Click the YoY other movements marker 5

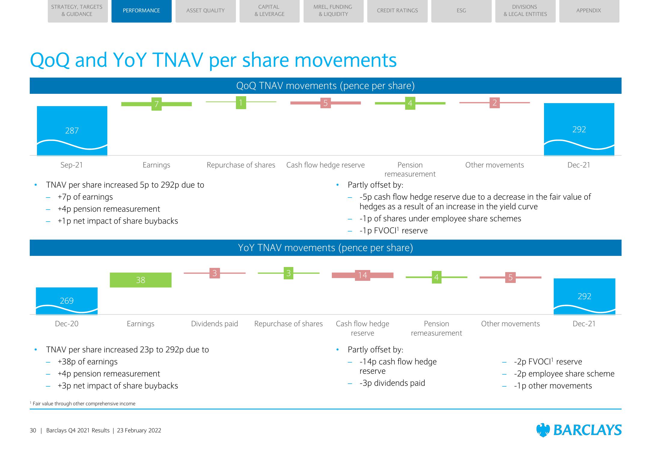510,277
